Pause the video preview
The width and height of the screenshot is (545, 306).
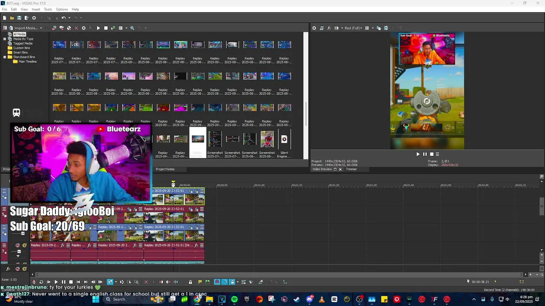tap(425, 154)
